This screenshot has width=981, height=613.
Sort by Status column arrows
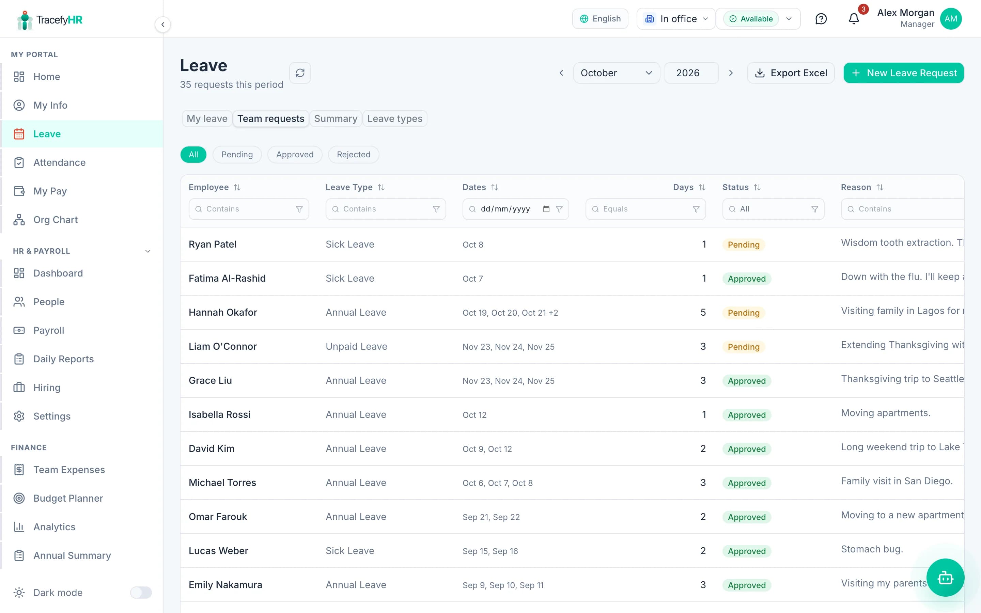[x=757, y=187]
